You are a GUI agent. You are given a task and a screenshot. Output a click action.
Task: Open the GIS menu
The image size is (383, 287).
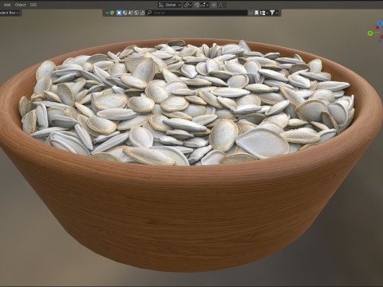point(34,5)
